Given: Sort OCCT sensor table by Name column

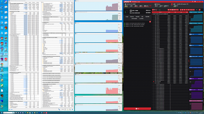Looking at the screenshot, I should 160,12.
